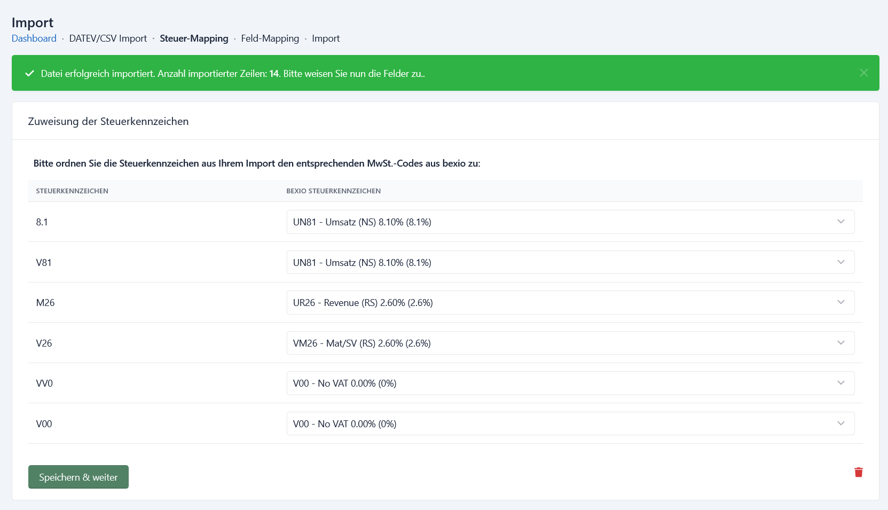Delete the import using the red trash icon
The width and height of the screenshot is (888, 510).
[858, 472]
